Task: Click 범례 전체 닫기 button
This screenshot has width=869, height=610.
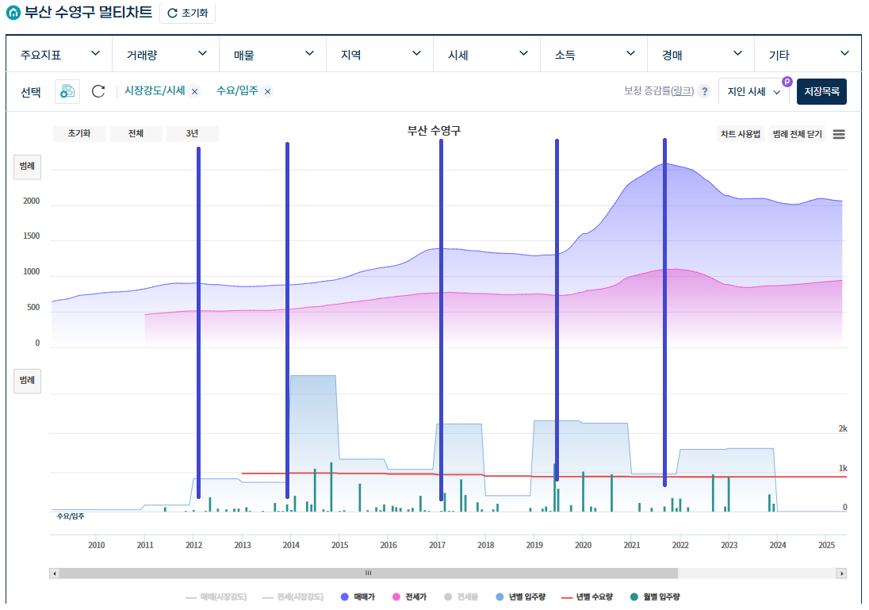Action: tap(797, 134)
